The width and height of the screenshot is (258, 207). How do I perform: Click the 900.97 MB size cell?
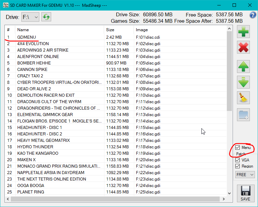[x=116, y=63]
